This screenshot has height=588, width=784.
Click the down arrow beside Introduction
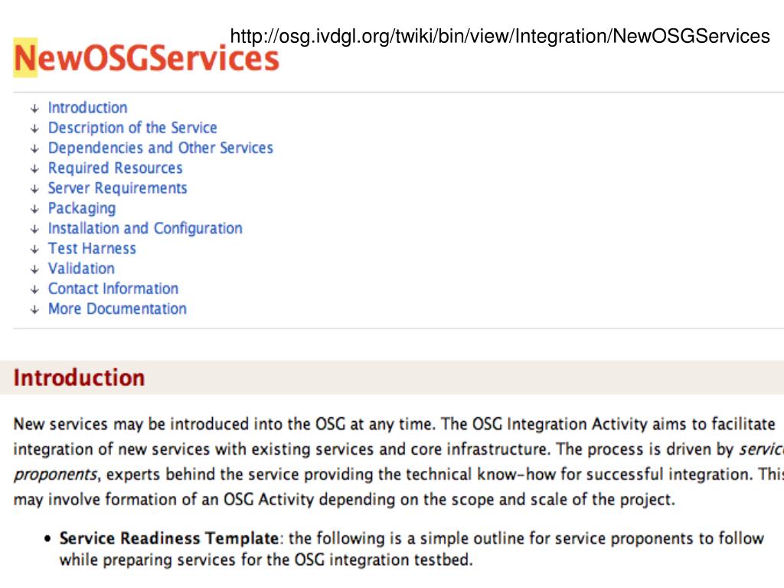[34, 109]
